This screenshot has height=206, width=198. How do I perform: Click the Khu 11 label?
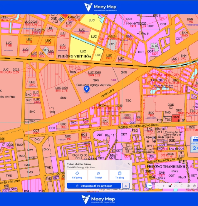110,135
